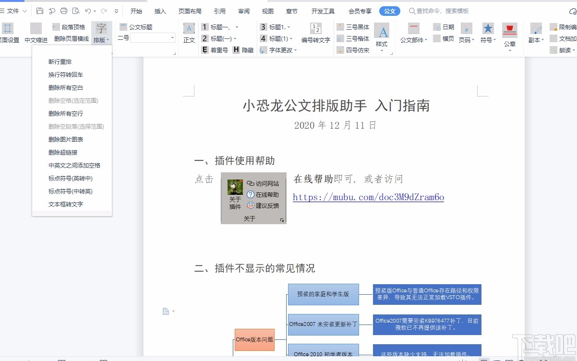
Task: Toggle 隐藏 hidden text formatting
Action: [248, 50]
